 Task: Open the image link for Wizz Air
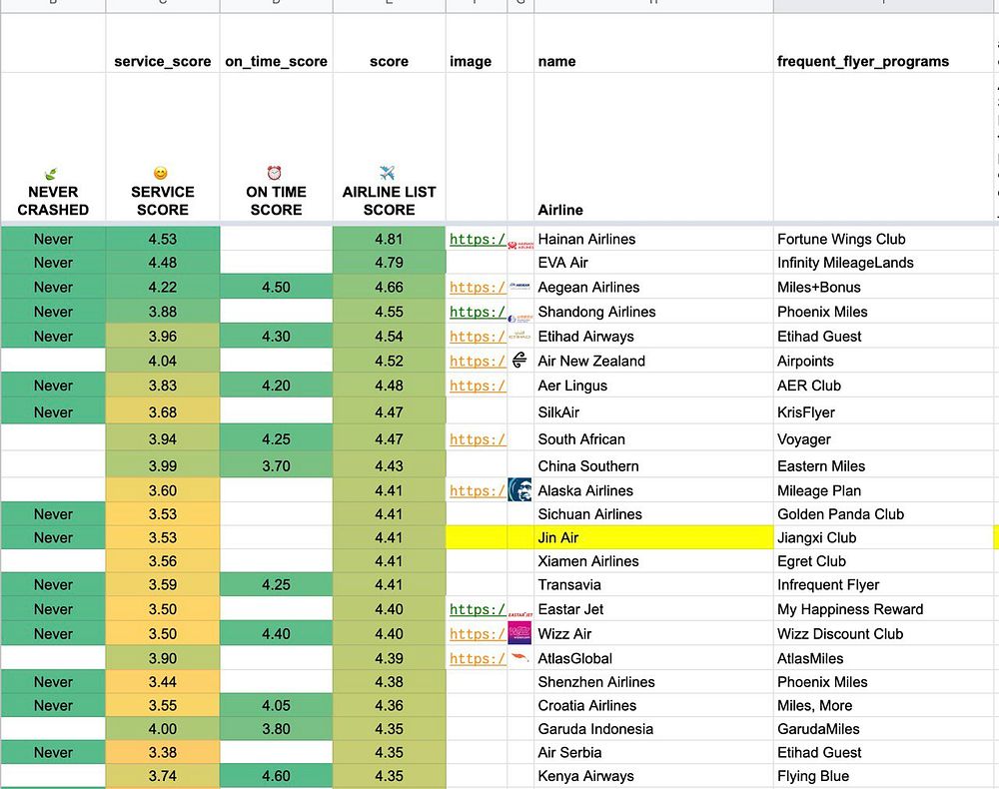(x=478, y=633)
